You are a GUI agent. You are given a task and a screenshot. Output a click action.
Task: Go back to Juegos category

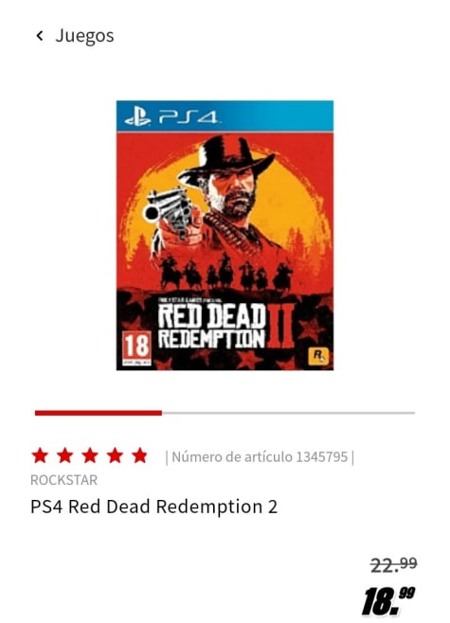coord(84,36)
